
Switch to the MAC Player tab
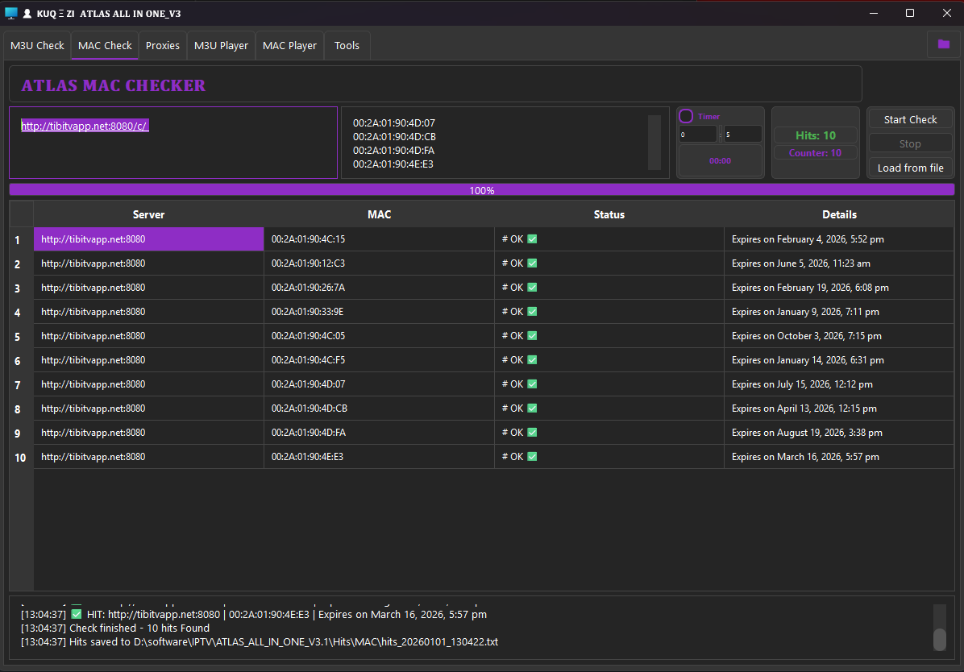point(289,46)
